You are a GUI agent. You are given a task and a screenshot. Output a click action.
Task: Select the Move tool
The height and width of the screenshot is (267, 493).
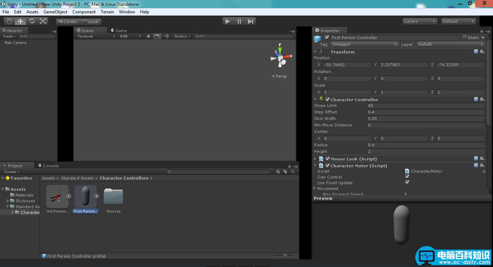(x=20, y=21)
